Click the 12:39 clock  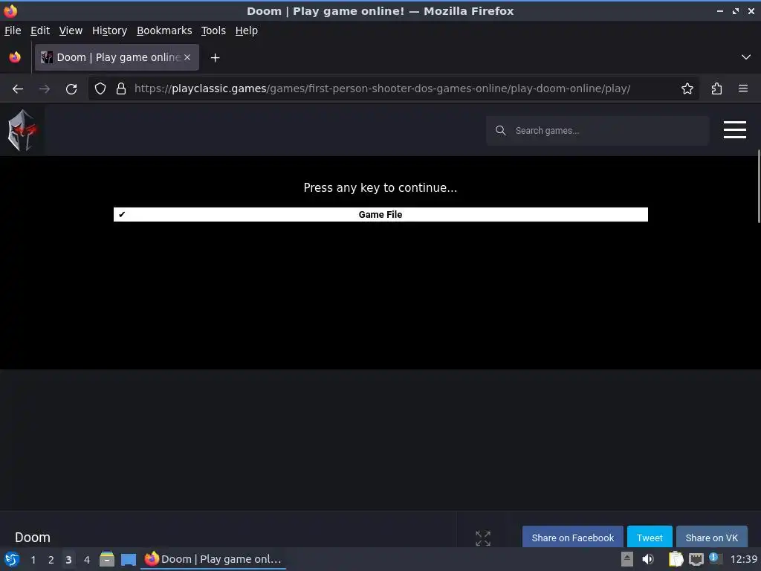(x=743, y=559)
